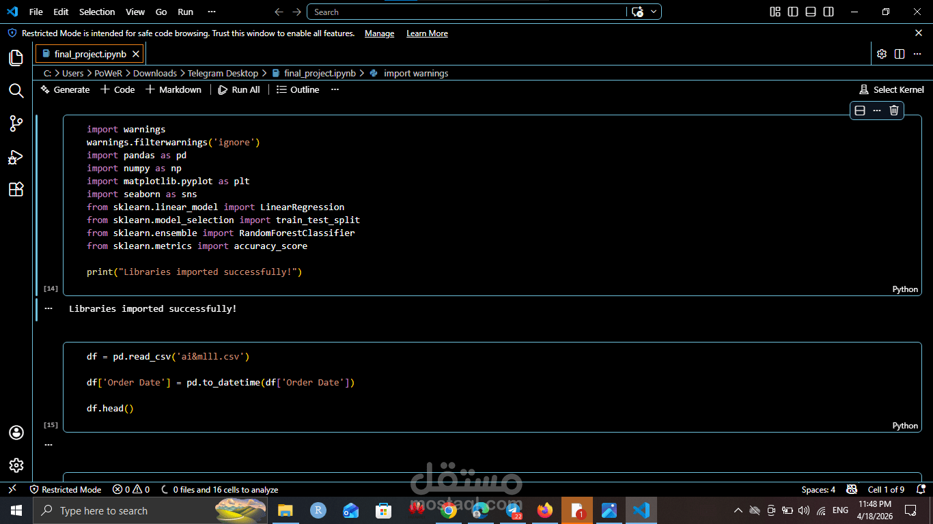Open the Run and Debug view
Image resolution: width=933 pixels, height=524 pixels.
coord(16,157)
